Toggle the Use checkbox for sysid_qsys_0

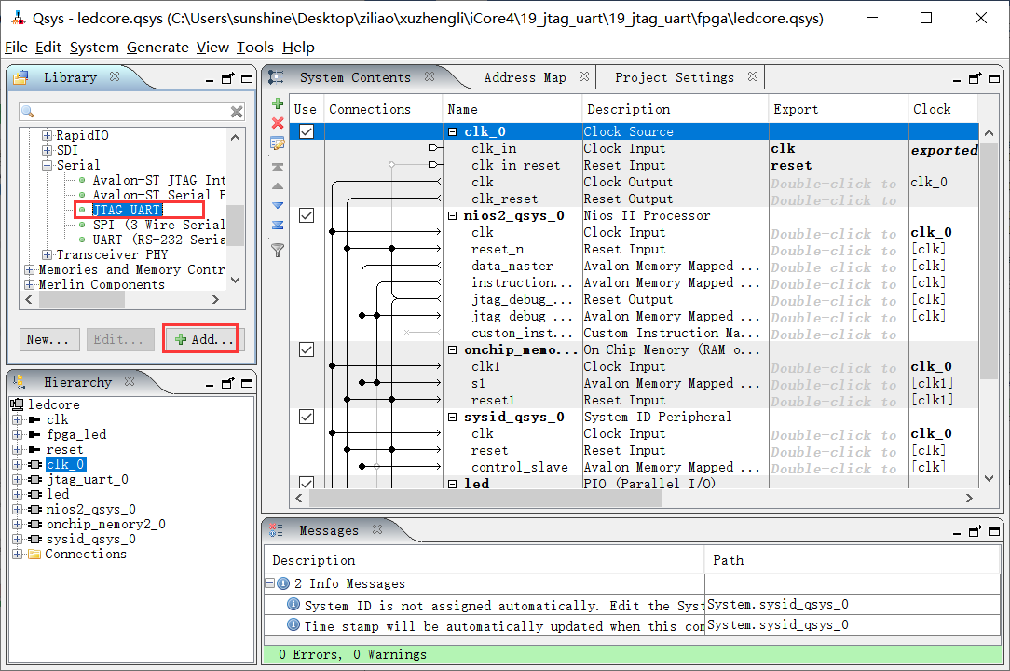pos(306,417)
